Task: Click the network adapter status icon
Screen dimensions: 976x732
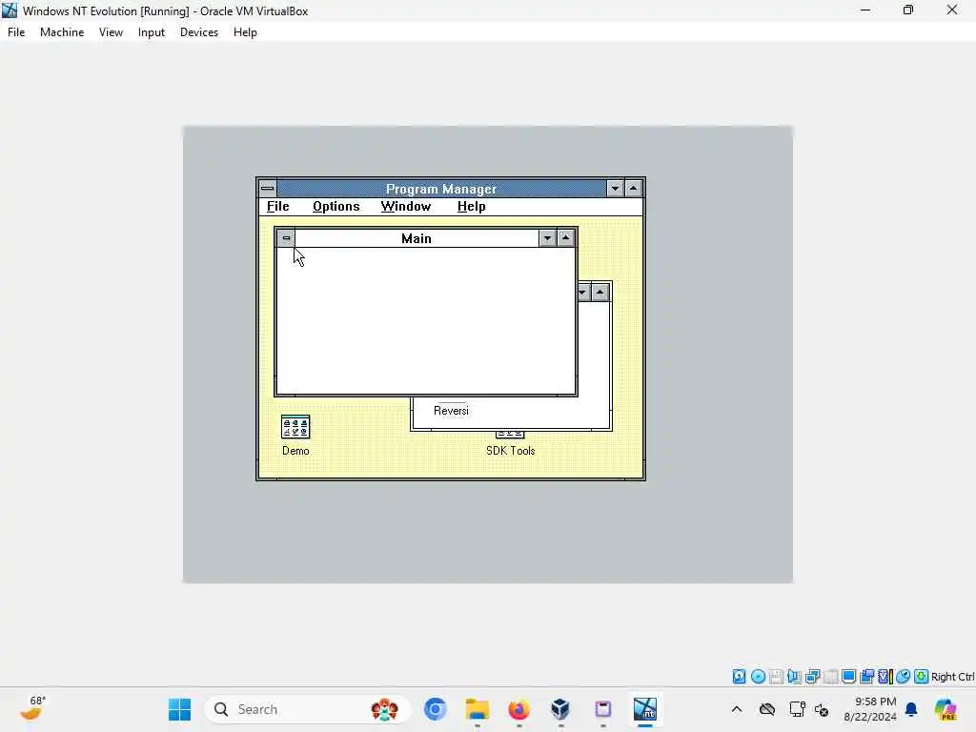Action: coord(812,677)
